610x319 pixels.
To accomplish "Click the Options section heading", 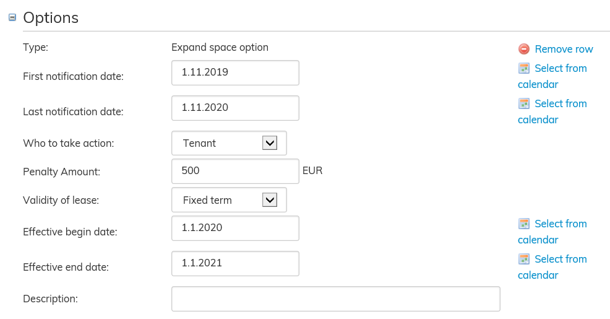I will (x=51, y=18).
